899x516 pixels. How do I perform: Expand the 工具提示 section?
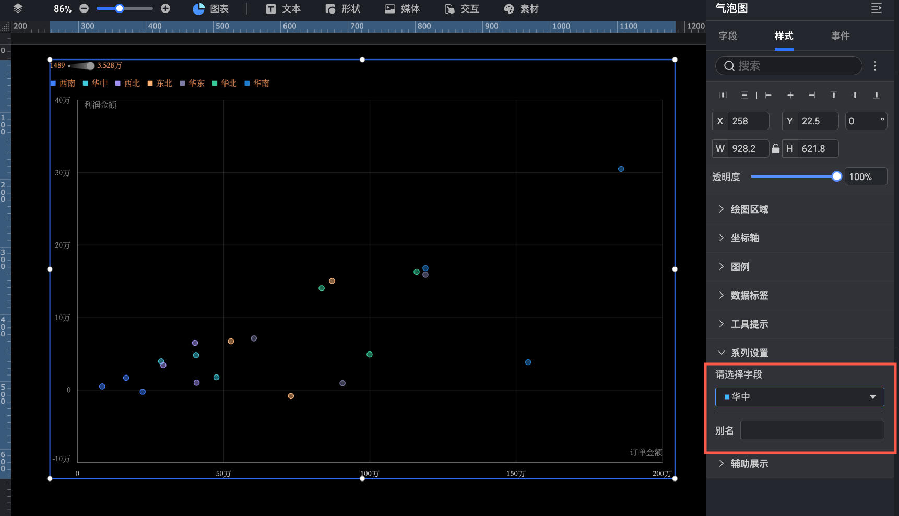[800, 324]
